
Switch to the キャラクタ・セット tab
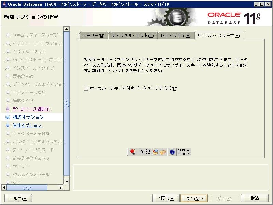132,36
